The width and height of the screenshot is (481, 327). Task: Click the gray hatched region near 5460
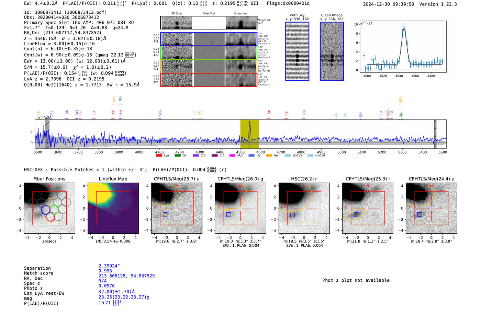coord(435,134)
